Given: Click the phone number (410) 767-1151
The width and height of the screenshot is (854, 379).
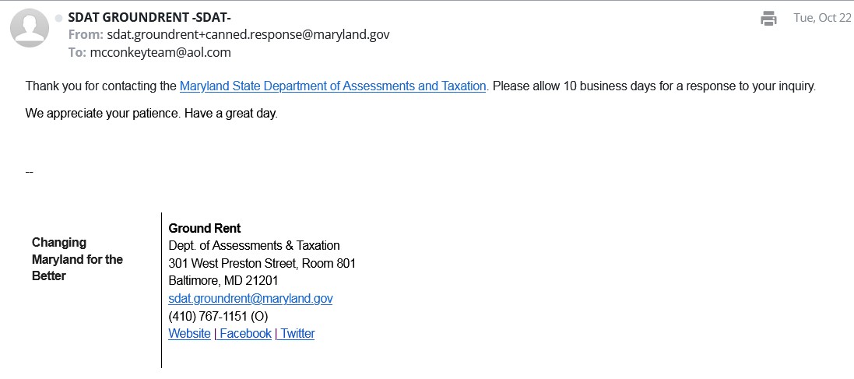Looking at the screenshot, I should coord(218,316).
